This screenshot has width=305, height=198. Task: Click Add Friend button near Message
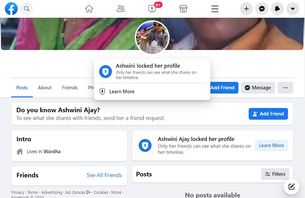[x=224, y=88]
